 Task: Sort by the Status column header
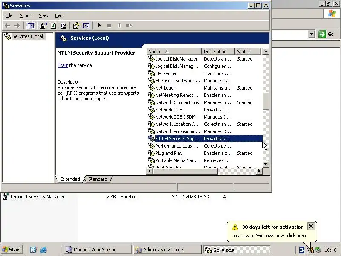click(248, 52)
